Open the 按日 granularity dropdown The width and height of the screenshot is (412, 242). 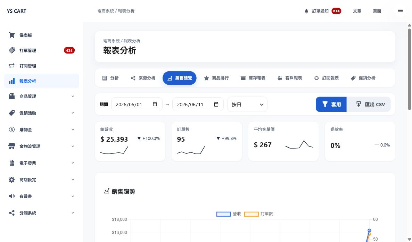coord(247,104)
